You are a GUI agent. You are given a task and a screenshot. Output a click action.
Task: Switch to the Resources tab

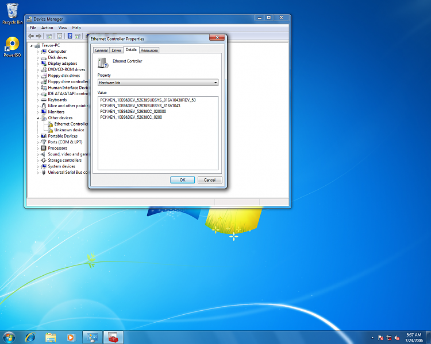click(149, 50)
